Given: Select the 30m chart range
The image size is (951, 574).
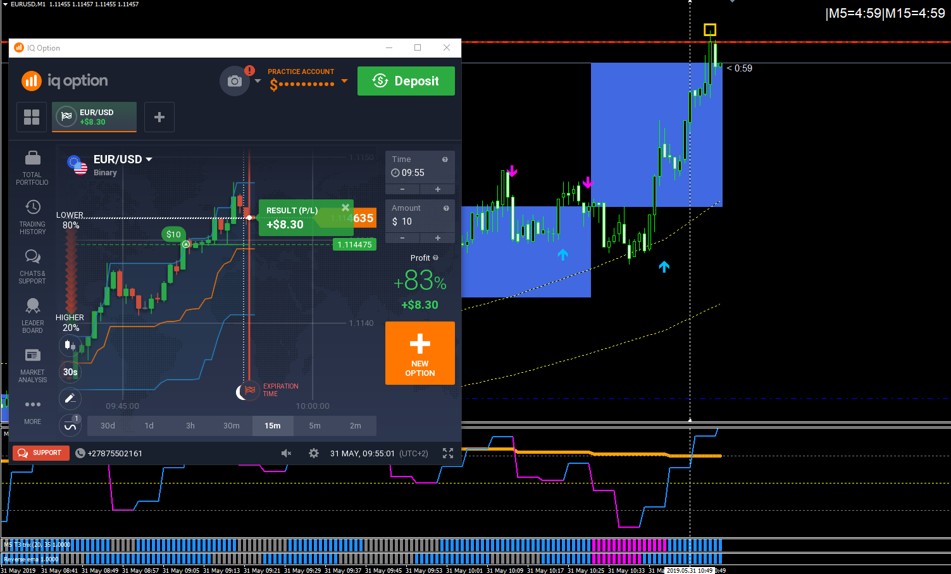Looking at the screenshot, I should (x=232, y=426).
